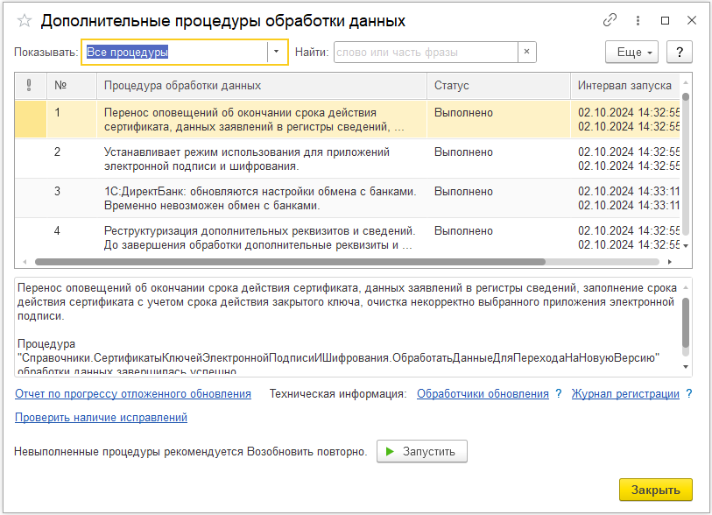Image resolution: width=712 pixels, height=515 pixels.
Task: Copy link via the chain icon
Action: [x=610, y=20]
